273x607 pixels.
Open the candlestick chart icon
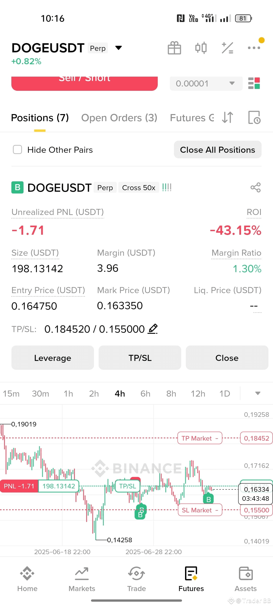click(201, 48)
